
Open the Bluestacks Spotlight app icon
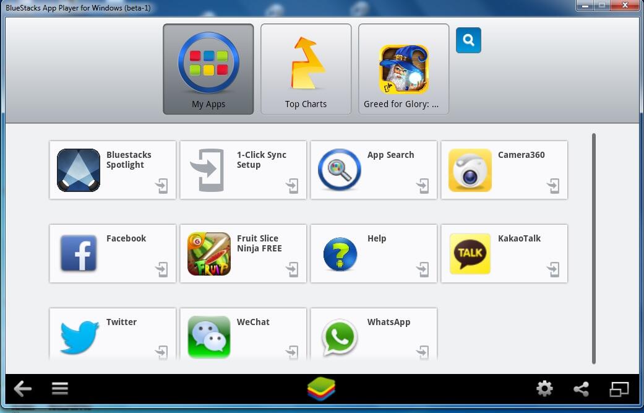tap(79, 170)
